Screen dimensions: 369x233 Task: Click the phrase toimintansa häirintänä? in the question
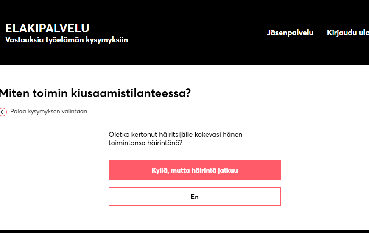pos(145,143)
